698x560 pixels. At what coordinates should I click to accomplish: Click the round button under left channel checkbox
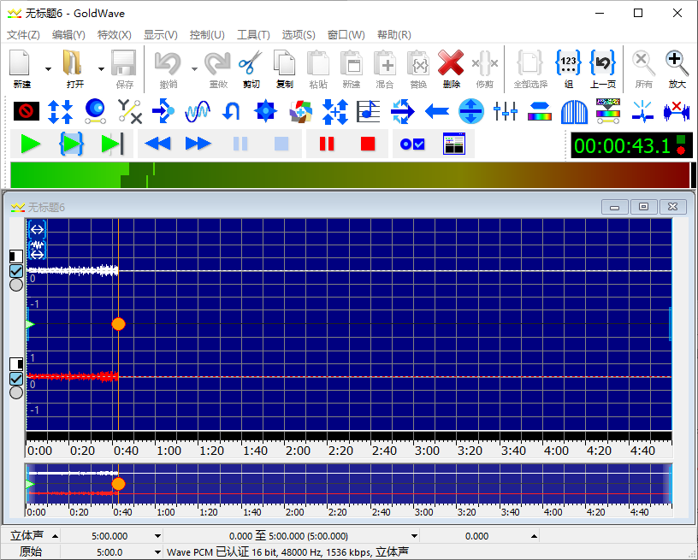pos(15,286)
